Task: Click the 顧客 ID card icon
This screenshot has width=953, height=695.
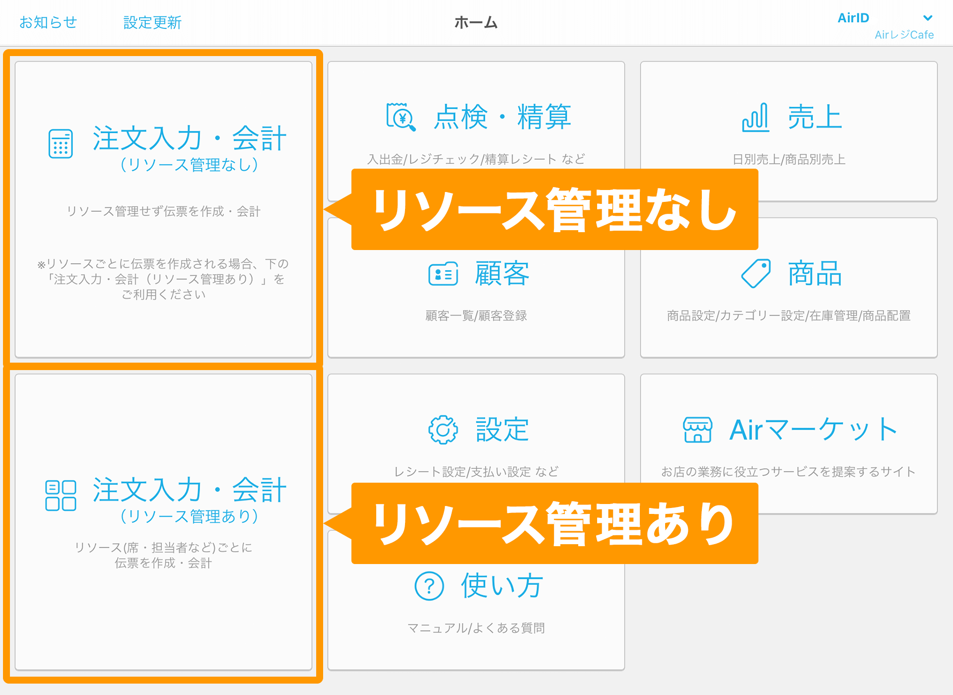Action: coord(443,273)
